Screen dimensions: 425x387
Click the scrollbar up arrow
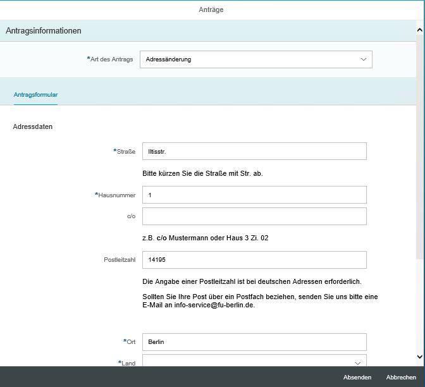click(x=420, y=30)
